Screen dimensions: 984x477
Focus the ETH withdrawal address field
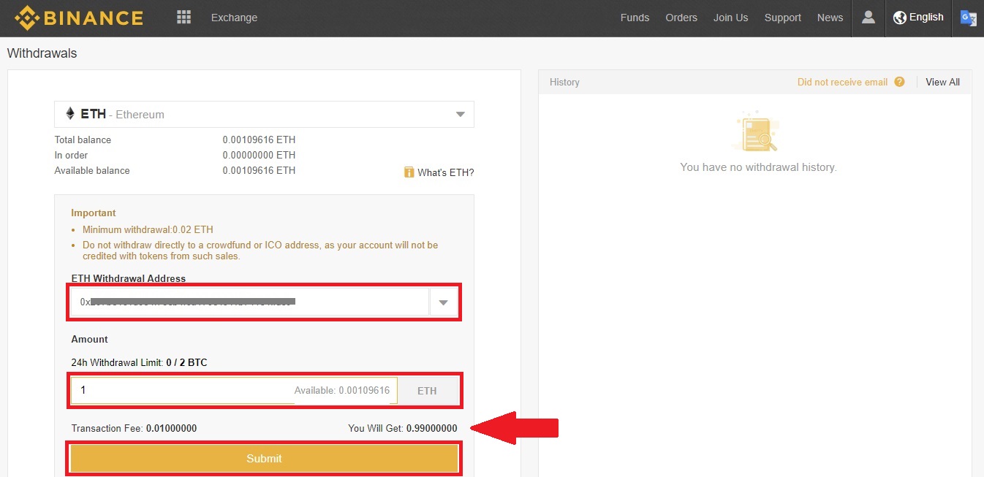250,302
